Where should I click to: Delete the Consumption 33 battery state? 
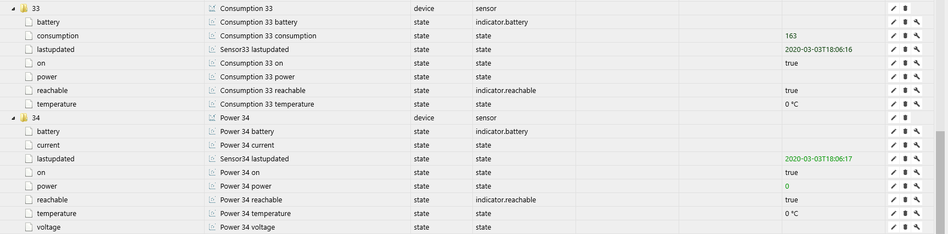point(905,22)
